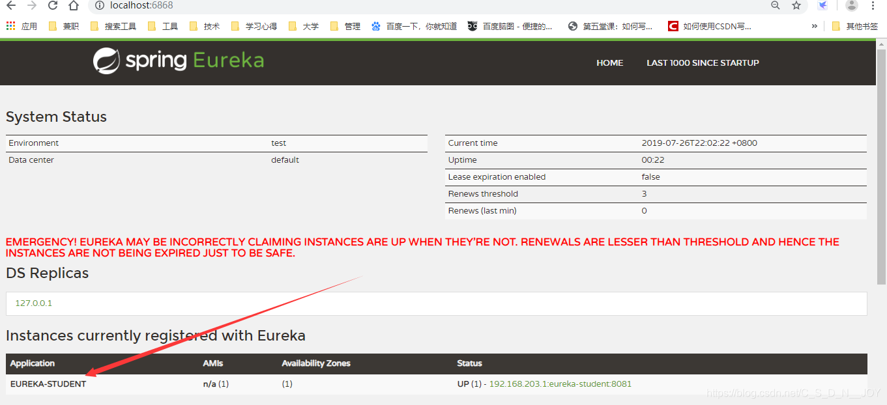Open the 192.168.203.1:eureka-student:8081 instance link
The width and height of the screenshot is (887, 405).
560,384
